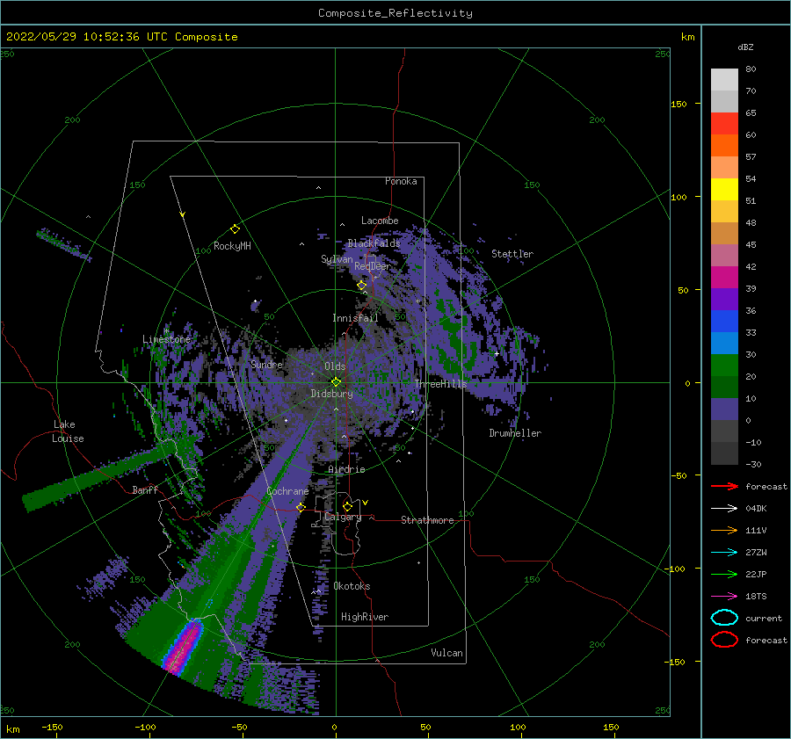Image resolution: width=791 pixels, height=739 pixels.
Task: Click the Ponoka label
Action: 401,181
